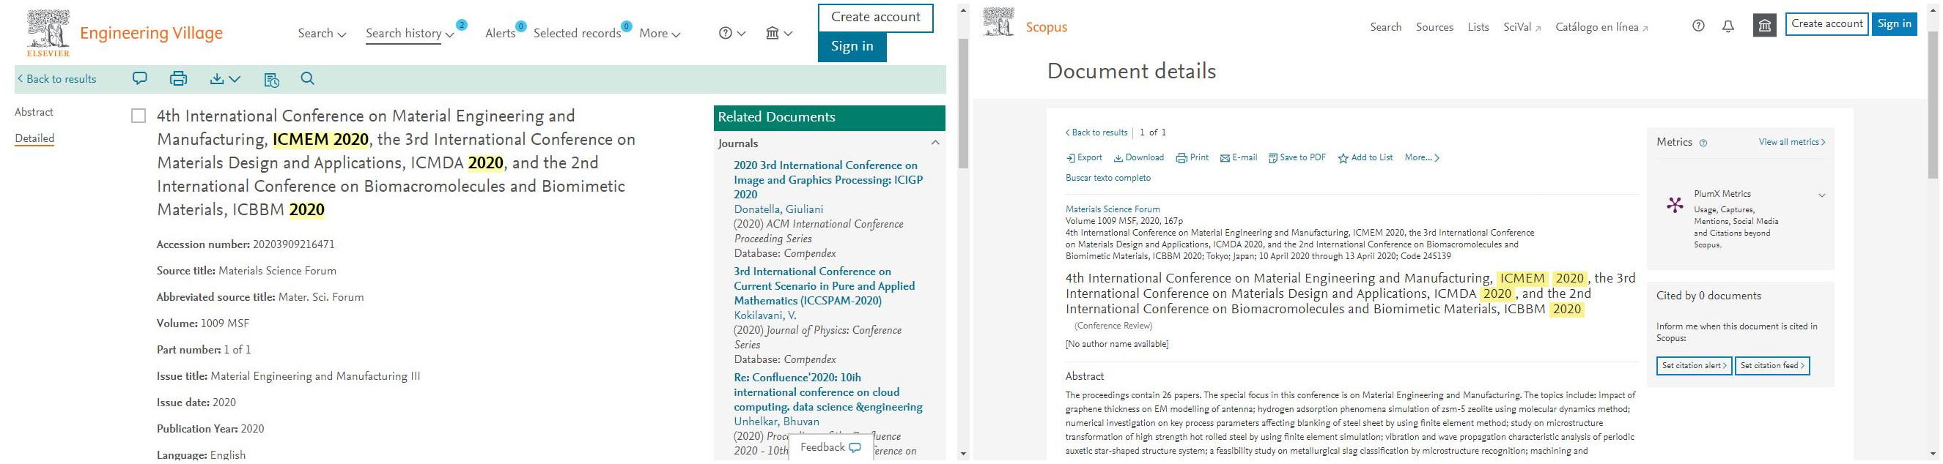Expand the download options arrow in toolbar
1943x464 pixels.
(235, 78)
